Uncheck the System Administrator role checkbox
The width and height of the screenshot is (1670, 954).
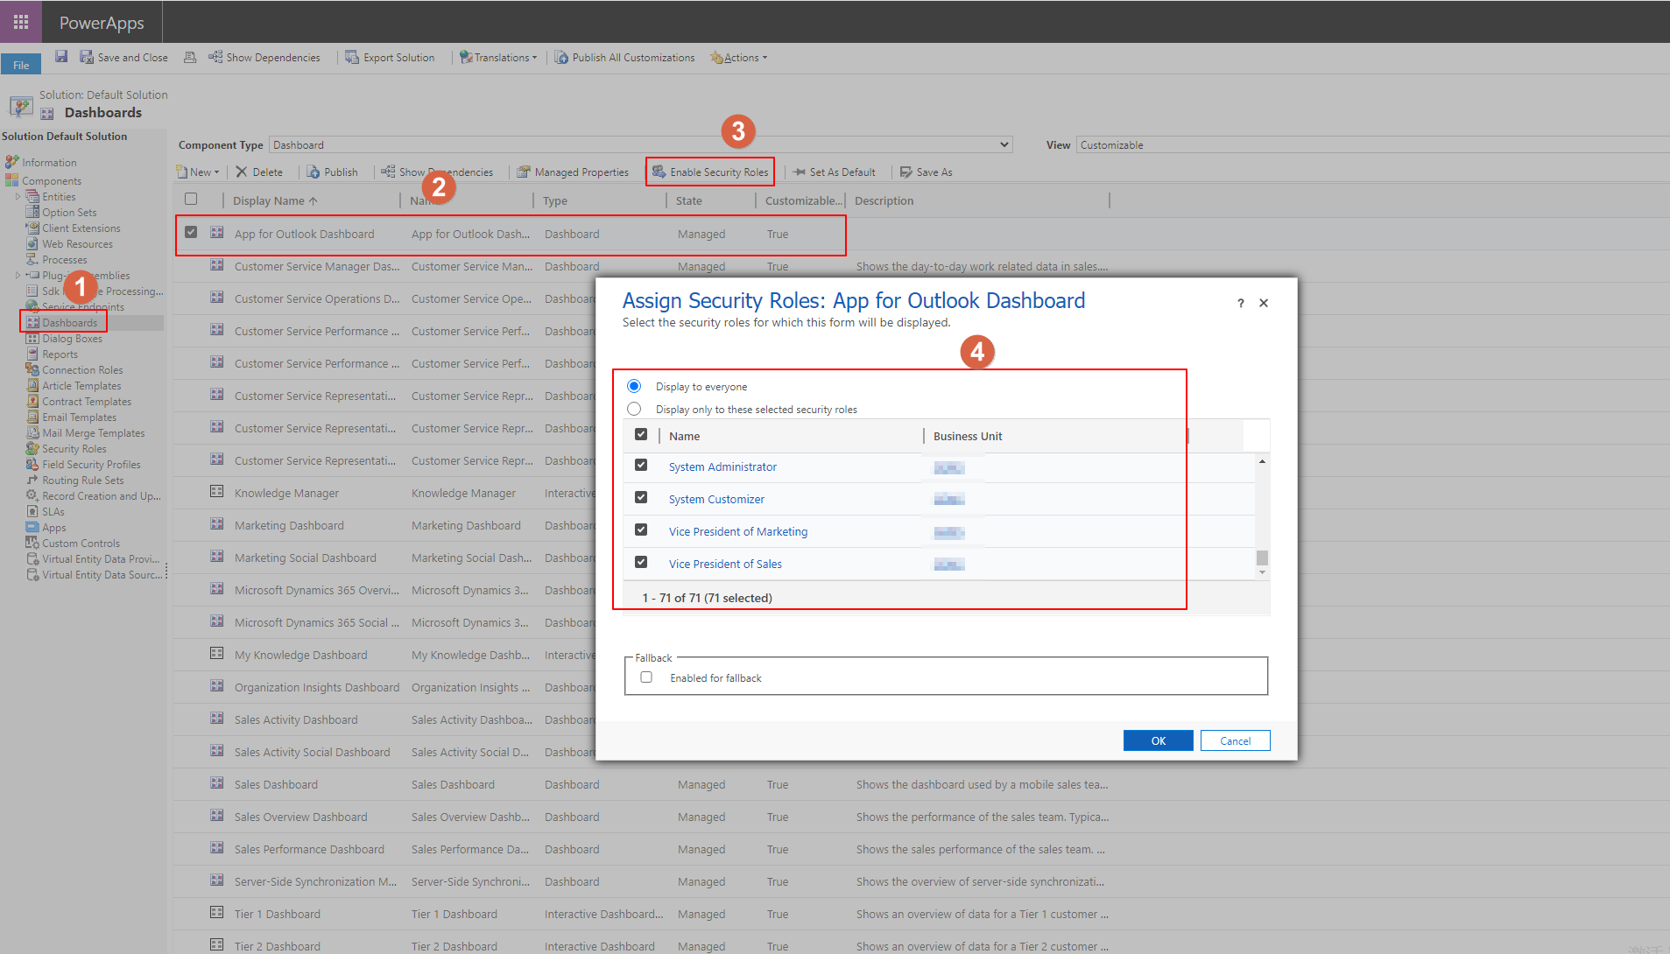coord(641,465)
